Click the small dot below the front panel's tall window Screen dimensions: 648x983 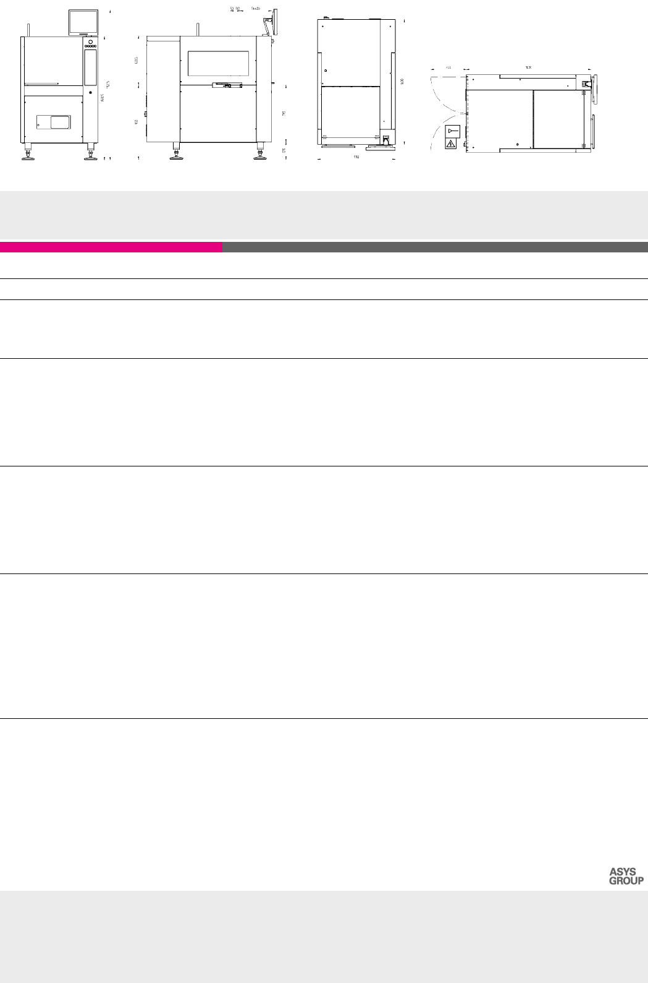pyautogui.click(x=90, y=93)
